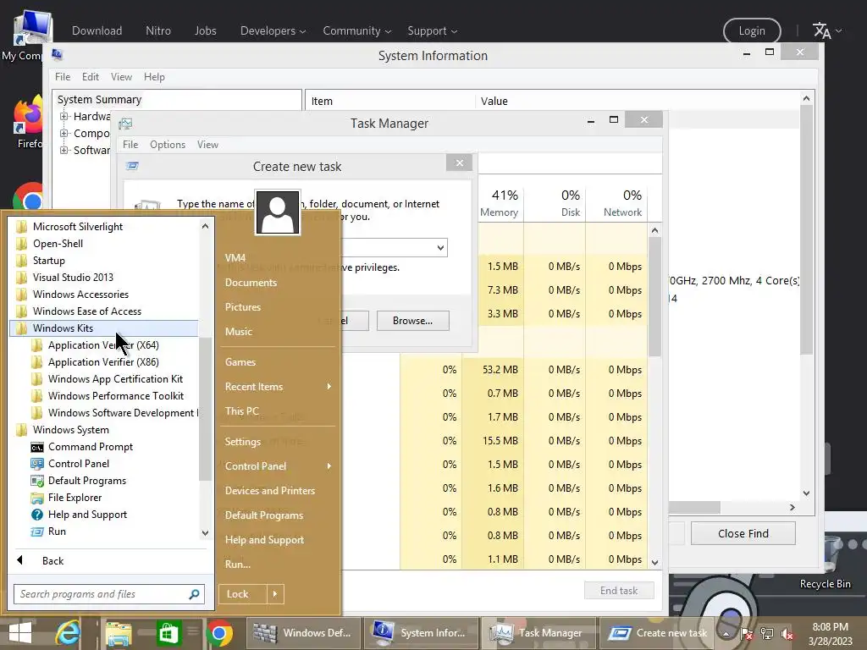Screen dimensions: 867x650
Task: Open Task Manager View menu
Action: [x=208, y=144]
